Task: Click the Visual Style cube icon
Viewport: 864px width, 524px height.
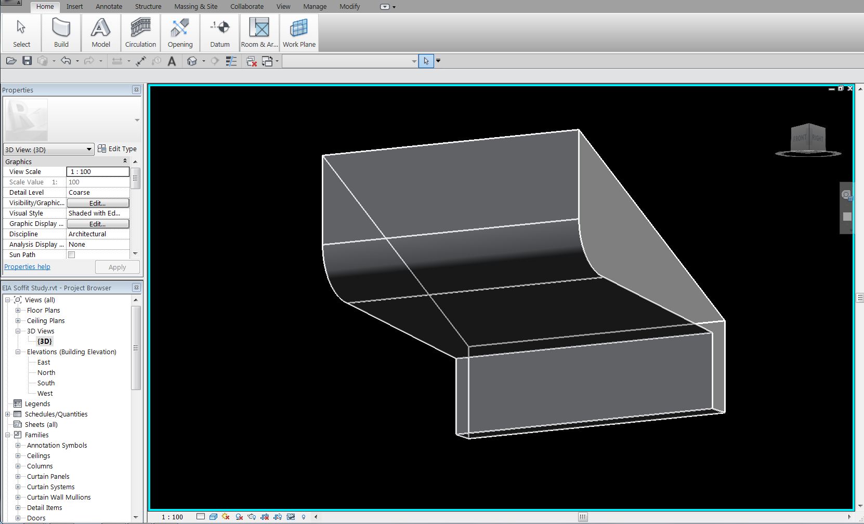Action: pos(213,517)
